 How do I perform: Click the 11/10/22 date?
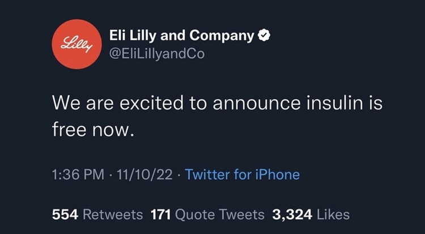(x=144, y=175)
